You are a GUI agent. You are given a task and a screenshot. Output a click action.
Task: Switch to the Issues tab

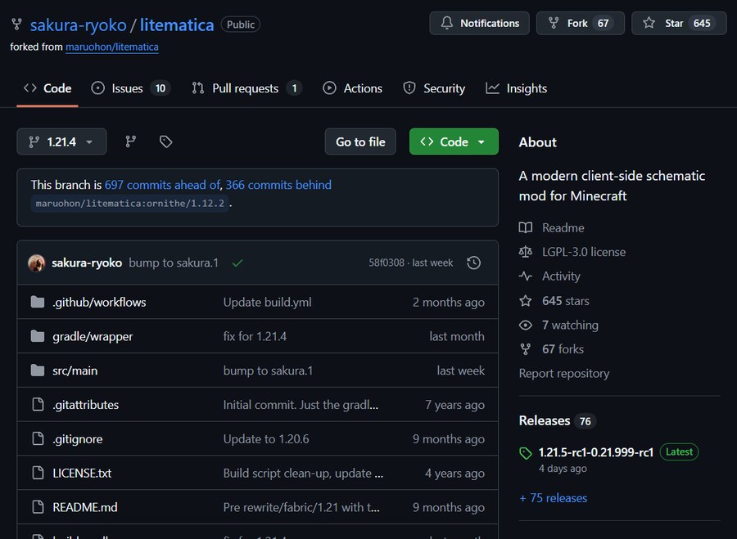pos(130,88)
